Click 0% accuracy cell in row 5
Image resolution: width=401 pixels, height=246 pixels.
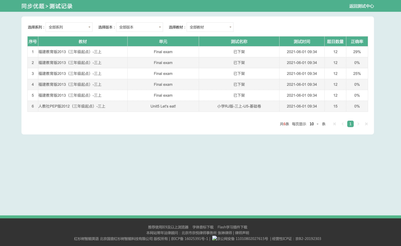tap(357, 95)
